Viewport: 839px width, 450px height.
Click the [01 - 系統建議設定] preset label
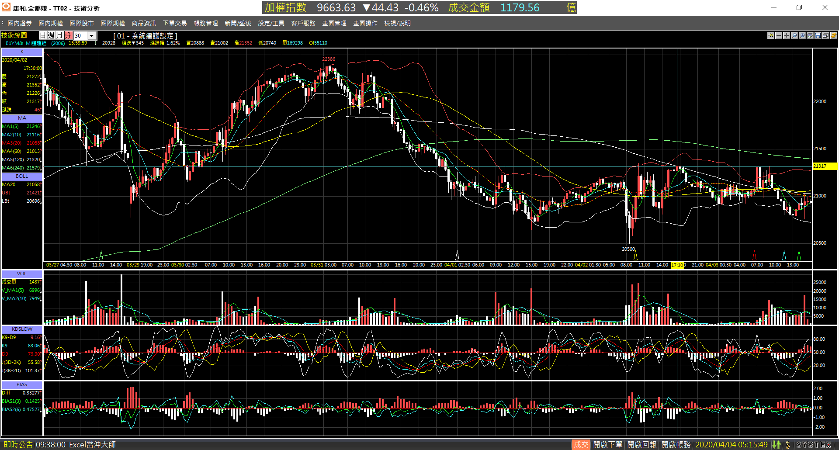click(x=146, y=36)
